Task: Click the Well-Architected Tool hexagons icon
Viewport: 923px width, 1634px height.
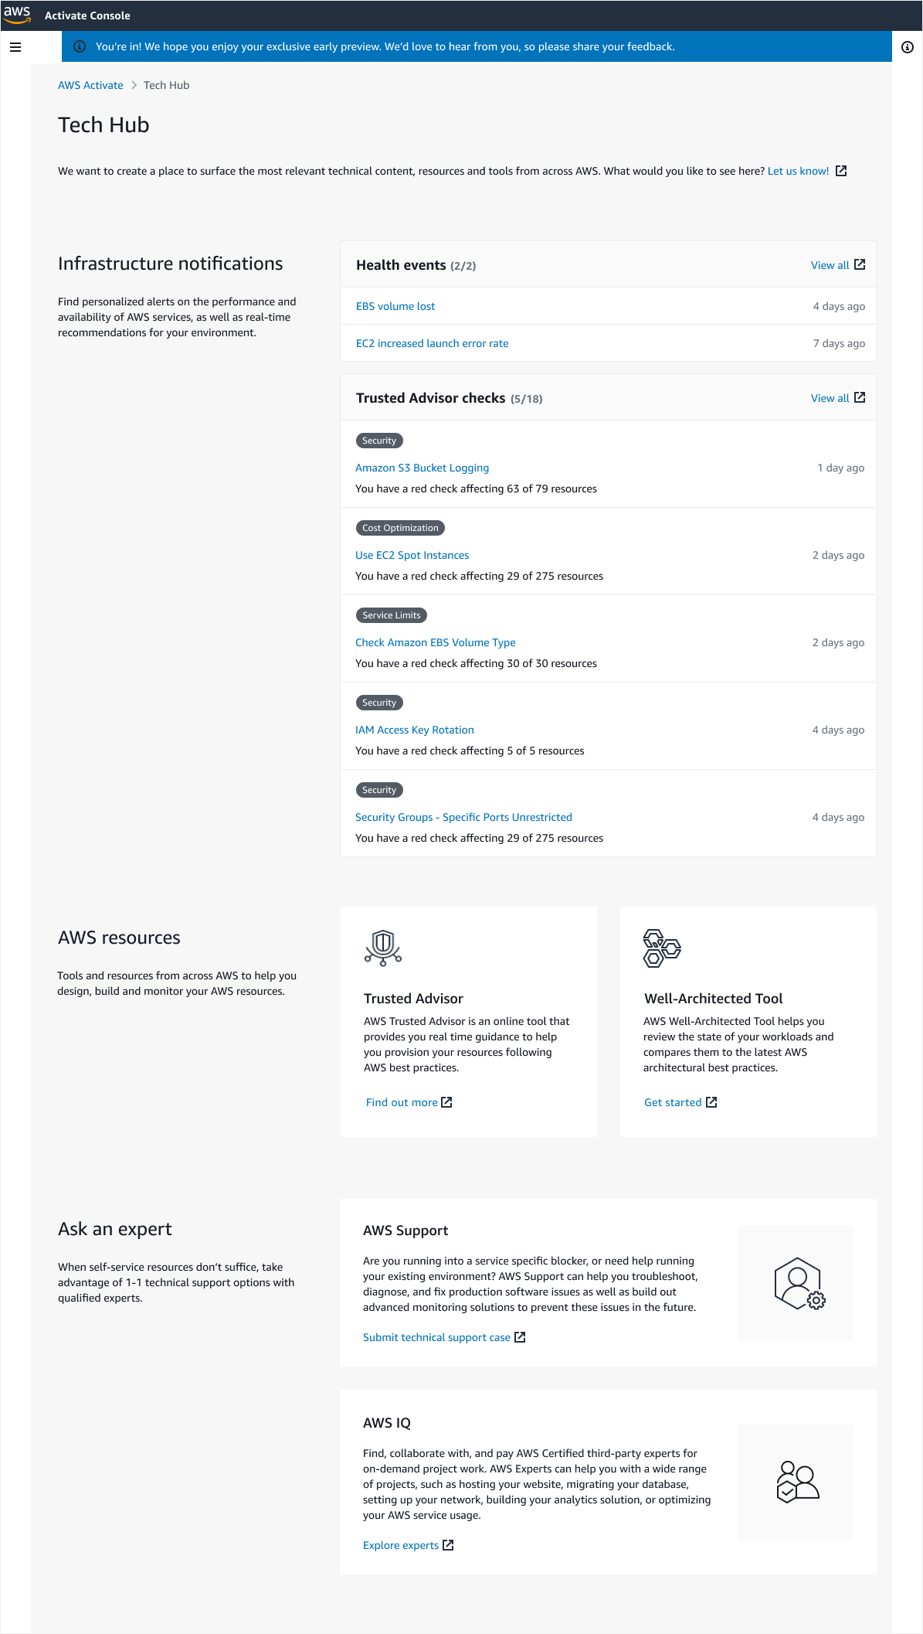Action: (x=662, y=948)
